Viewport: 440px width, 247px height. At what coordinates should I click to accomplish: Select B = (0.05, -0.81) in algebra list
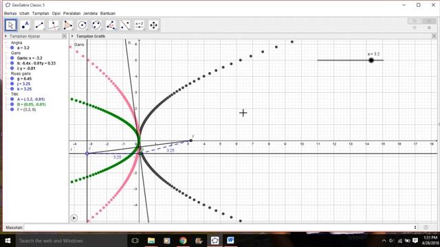31,104
